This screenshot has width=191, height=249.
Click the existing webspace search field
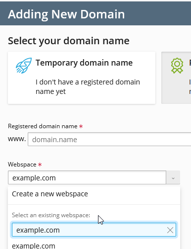(94, 230)
